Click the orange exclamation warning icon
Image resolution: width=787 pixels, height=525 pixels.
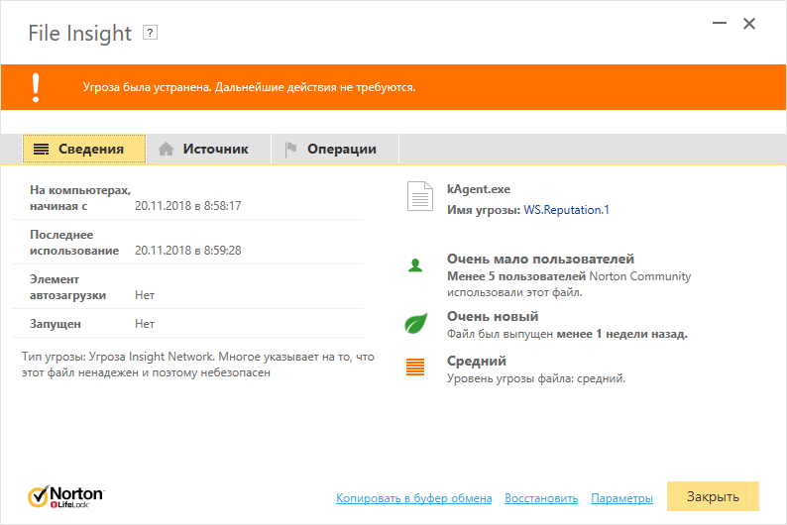pos(36,88)
